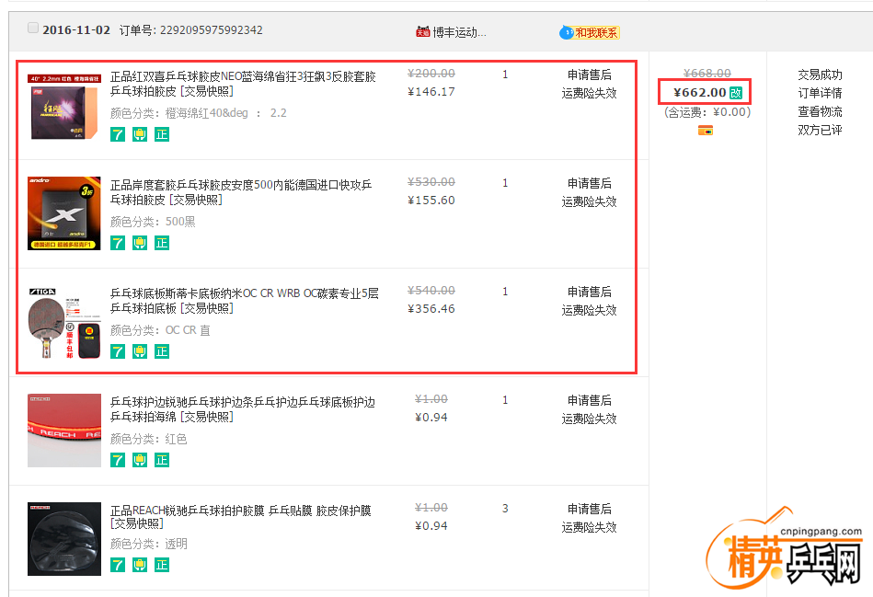The image size is (873, 597).
Task: Click 和我联系 to contact the seller
Action: tap(596, 33)
